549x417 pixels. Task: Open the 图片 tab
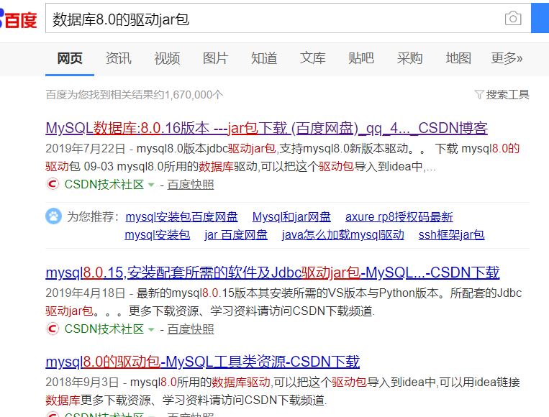(x=215, y=58)
